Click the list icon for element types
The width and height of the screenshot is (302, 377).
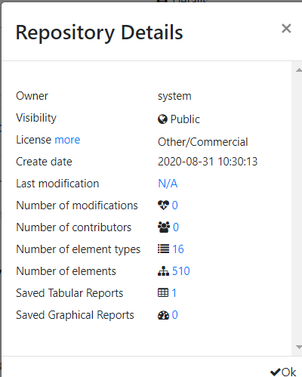point(164,249)
